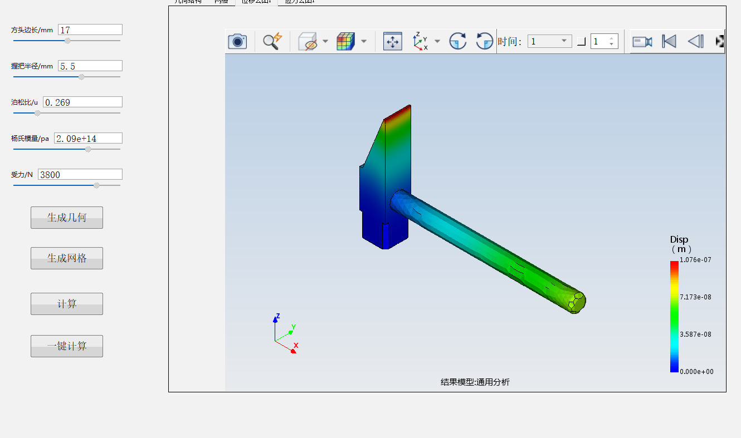Click the rainbow colored cube contour icon
This screenshot has width=741, height=438.
tap(345, 41)
